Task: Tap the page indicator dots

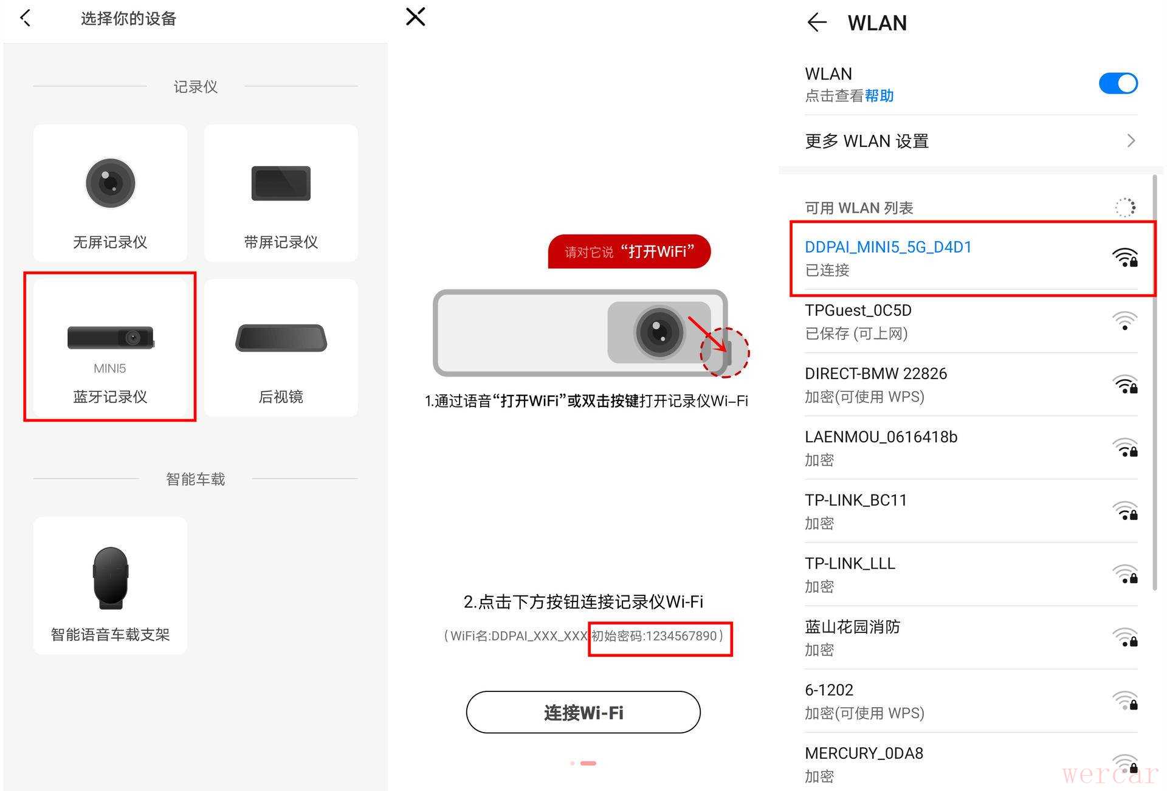Action: point(583,763)
